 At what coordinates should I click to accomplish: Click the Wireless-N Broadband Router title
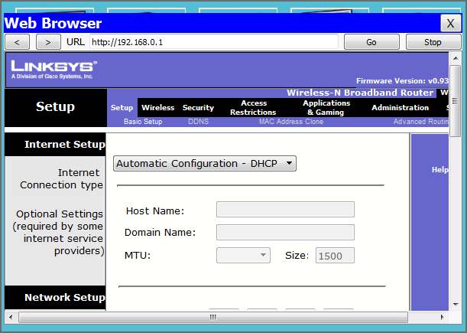(360, 93)
